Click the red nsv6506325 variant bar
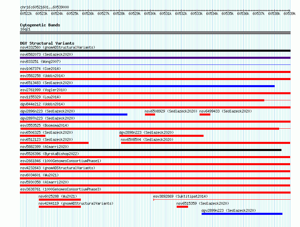The width and height of the screenshot is (300, 227). point(33,136)
